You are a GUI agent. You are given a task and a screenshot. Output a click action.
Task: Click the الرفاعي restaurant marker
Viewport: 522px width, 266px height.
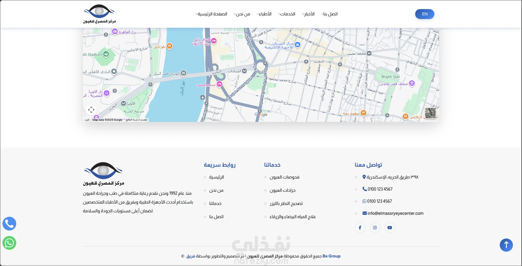tap(405, 117)
